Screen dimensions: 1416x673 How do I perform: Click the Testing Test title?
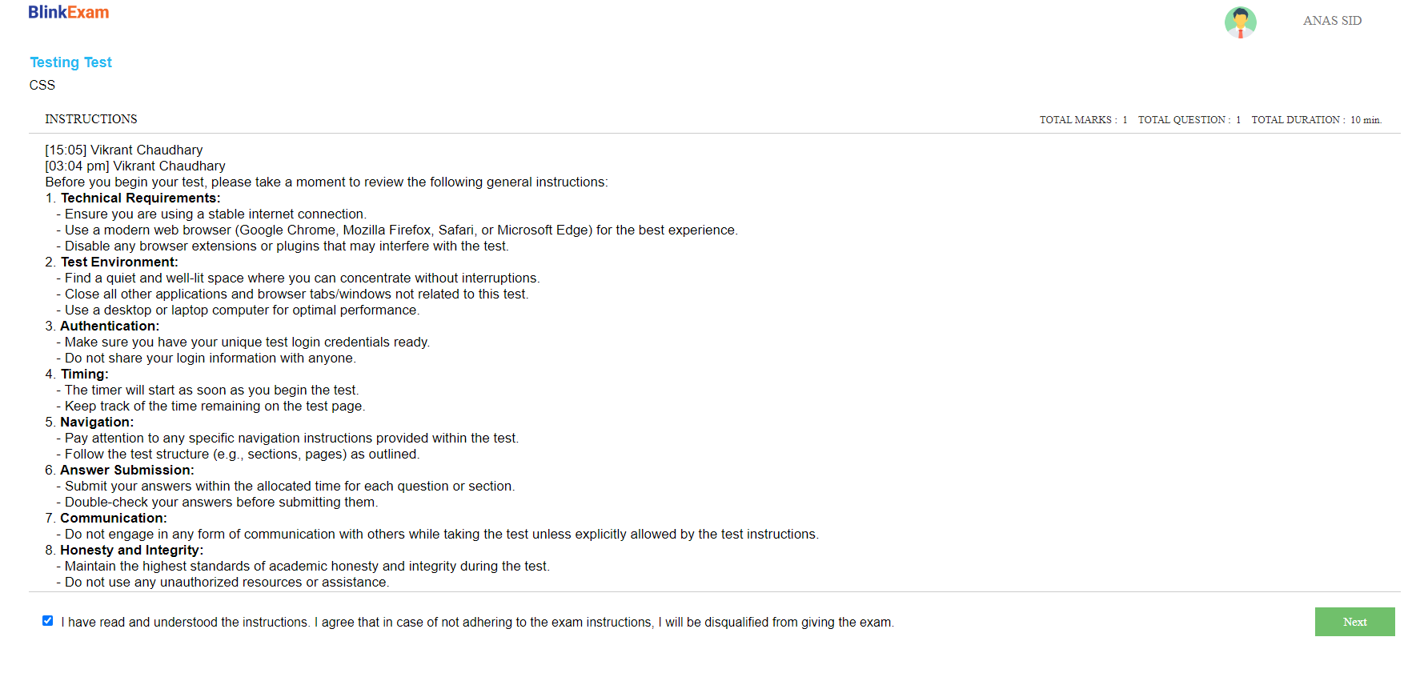70,62
